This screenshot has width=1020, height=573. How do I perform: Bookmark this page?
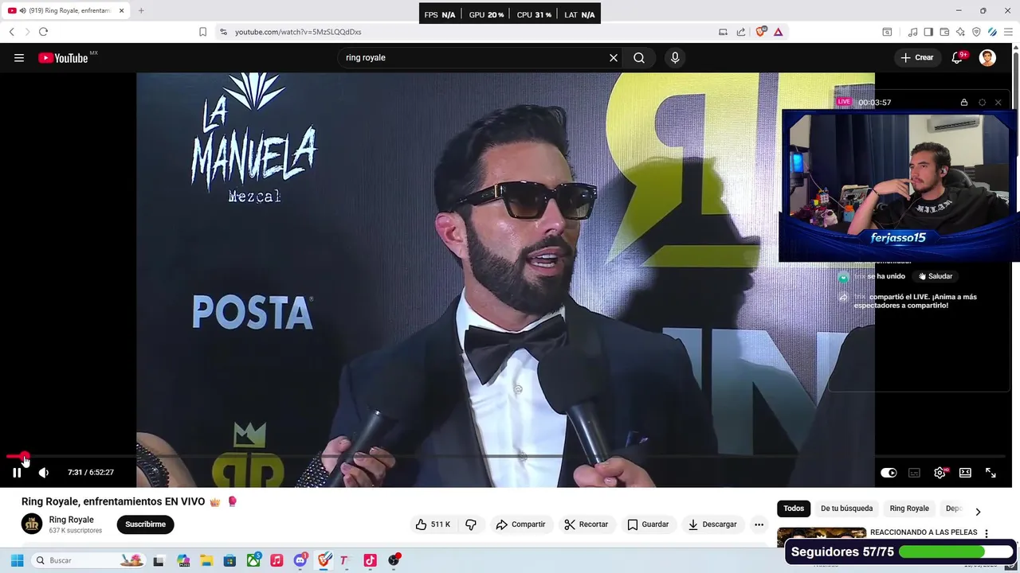pos(202,32)
